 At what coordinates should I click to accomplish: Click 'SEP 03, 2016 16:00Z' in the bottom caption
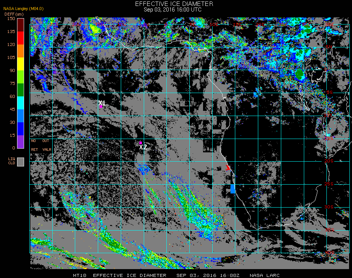click(x=208, y=275)
